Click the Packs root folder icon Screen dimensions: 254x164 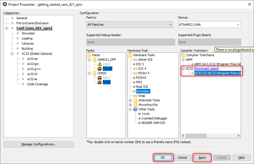[89, 55]
